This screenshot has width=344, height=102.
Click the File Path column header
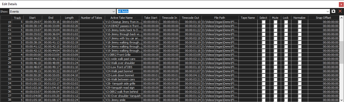coord(220,18)
